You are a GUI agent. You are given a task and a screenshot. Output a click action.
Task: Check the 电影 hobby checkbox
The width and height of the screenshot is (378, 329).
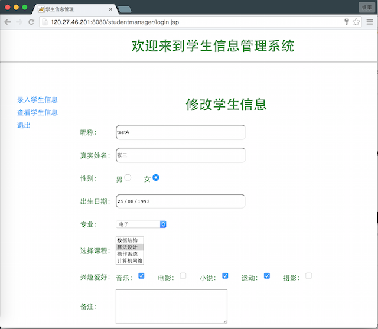(x=183, y=276)
